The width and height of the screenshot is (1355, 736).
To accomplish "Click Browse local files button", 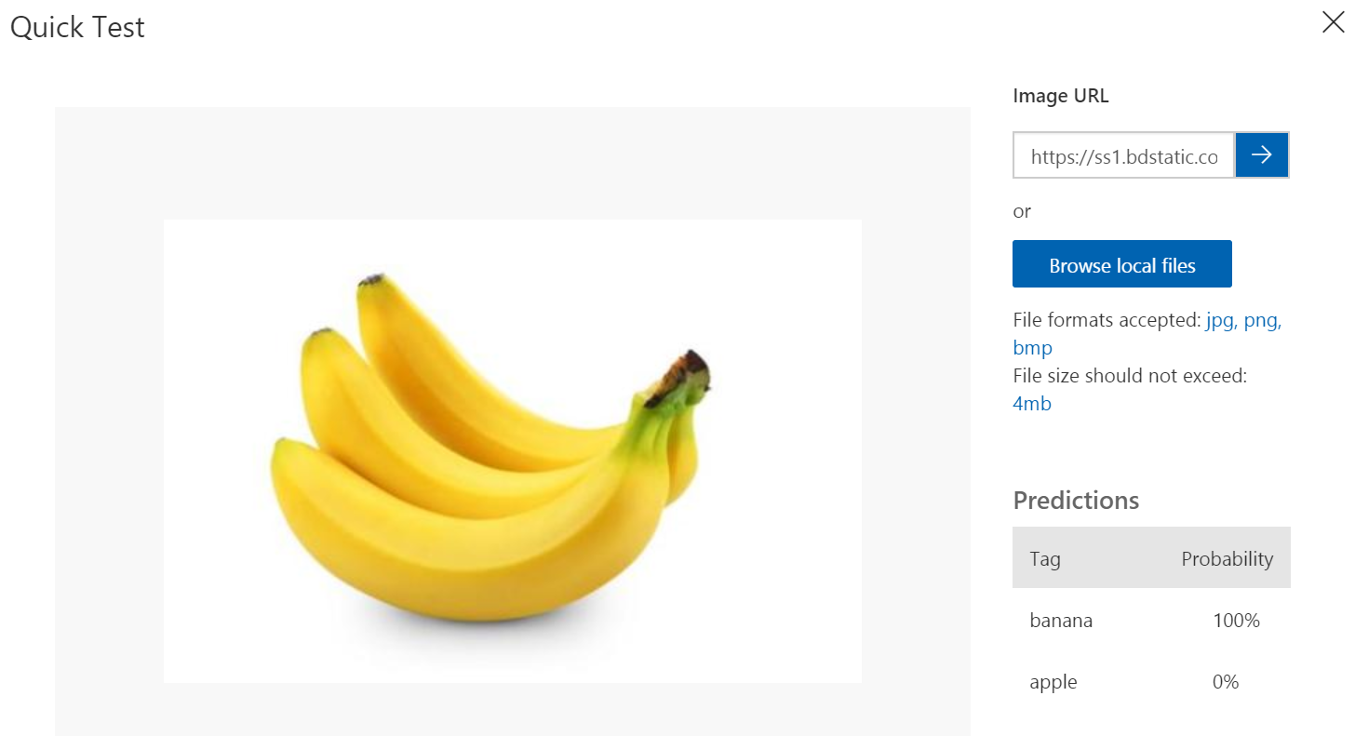I will tap(1122, 264).
